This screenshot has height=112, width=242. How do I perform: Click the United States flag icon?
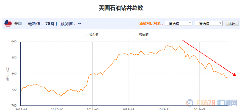[8, 24]
